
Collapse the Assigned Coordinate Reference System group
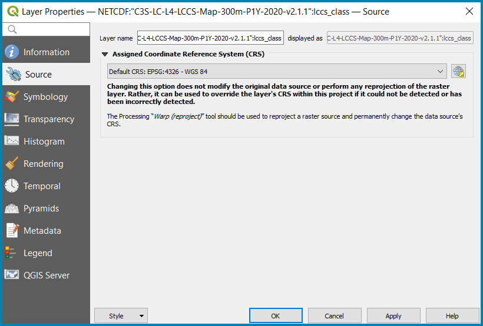(x=105, y=55)
